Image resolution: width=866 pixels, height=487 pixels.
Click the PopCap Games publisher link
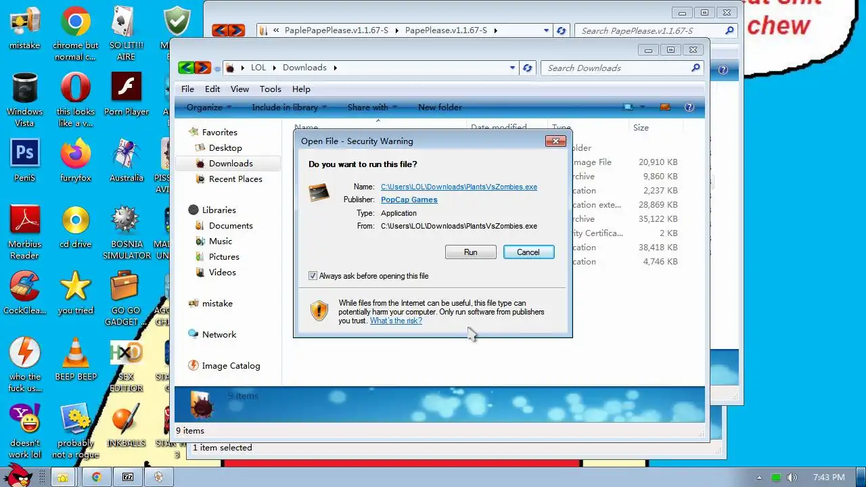pos(409,200)
